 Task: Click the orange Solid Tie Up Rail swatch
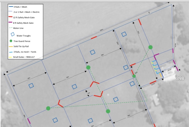click(12, 46)
